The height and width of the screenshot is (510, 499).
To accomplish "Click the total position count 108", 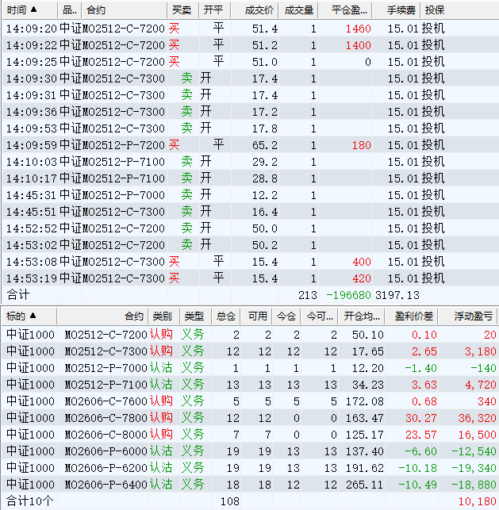I will point(229,501).
